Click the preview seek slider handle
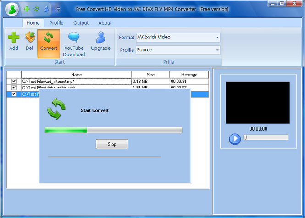 coord(245,137)
